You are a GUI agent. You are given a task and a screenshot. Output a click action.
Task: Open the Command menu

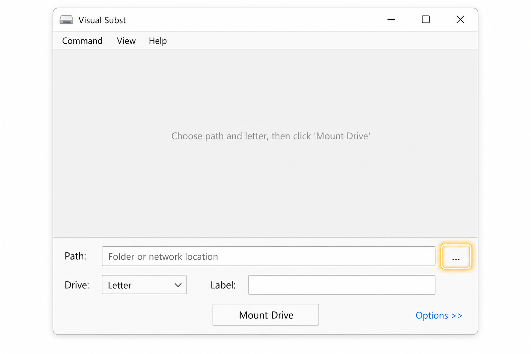82,41
